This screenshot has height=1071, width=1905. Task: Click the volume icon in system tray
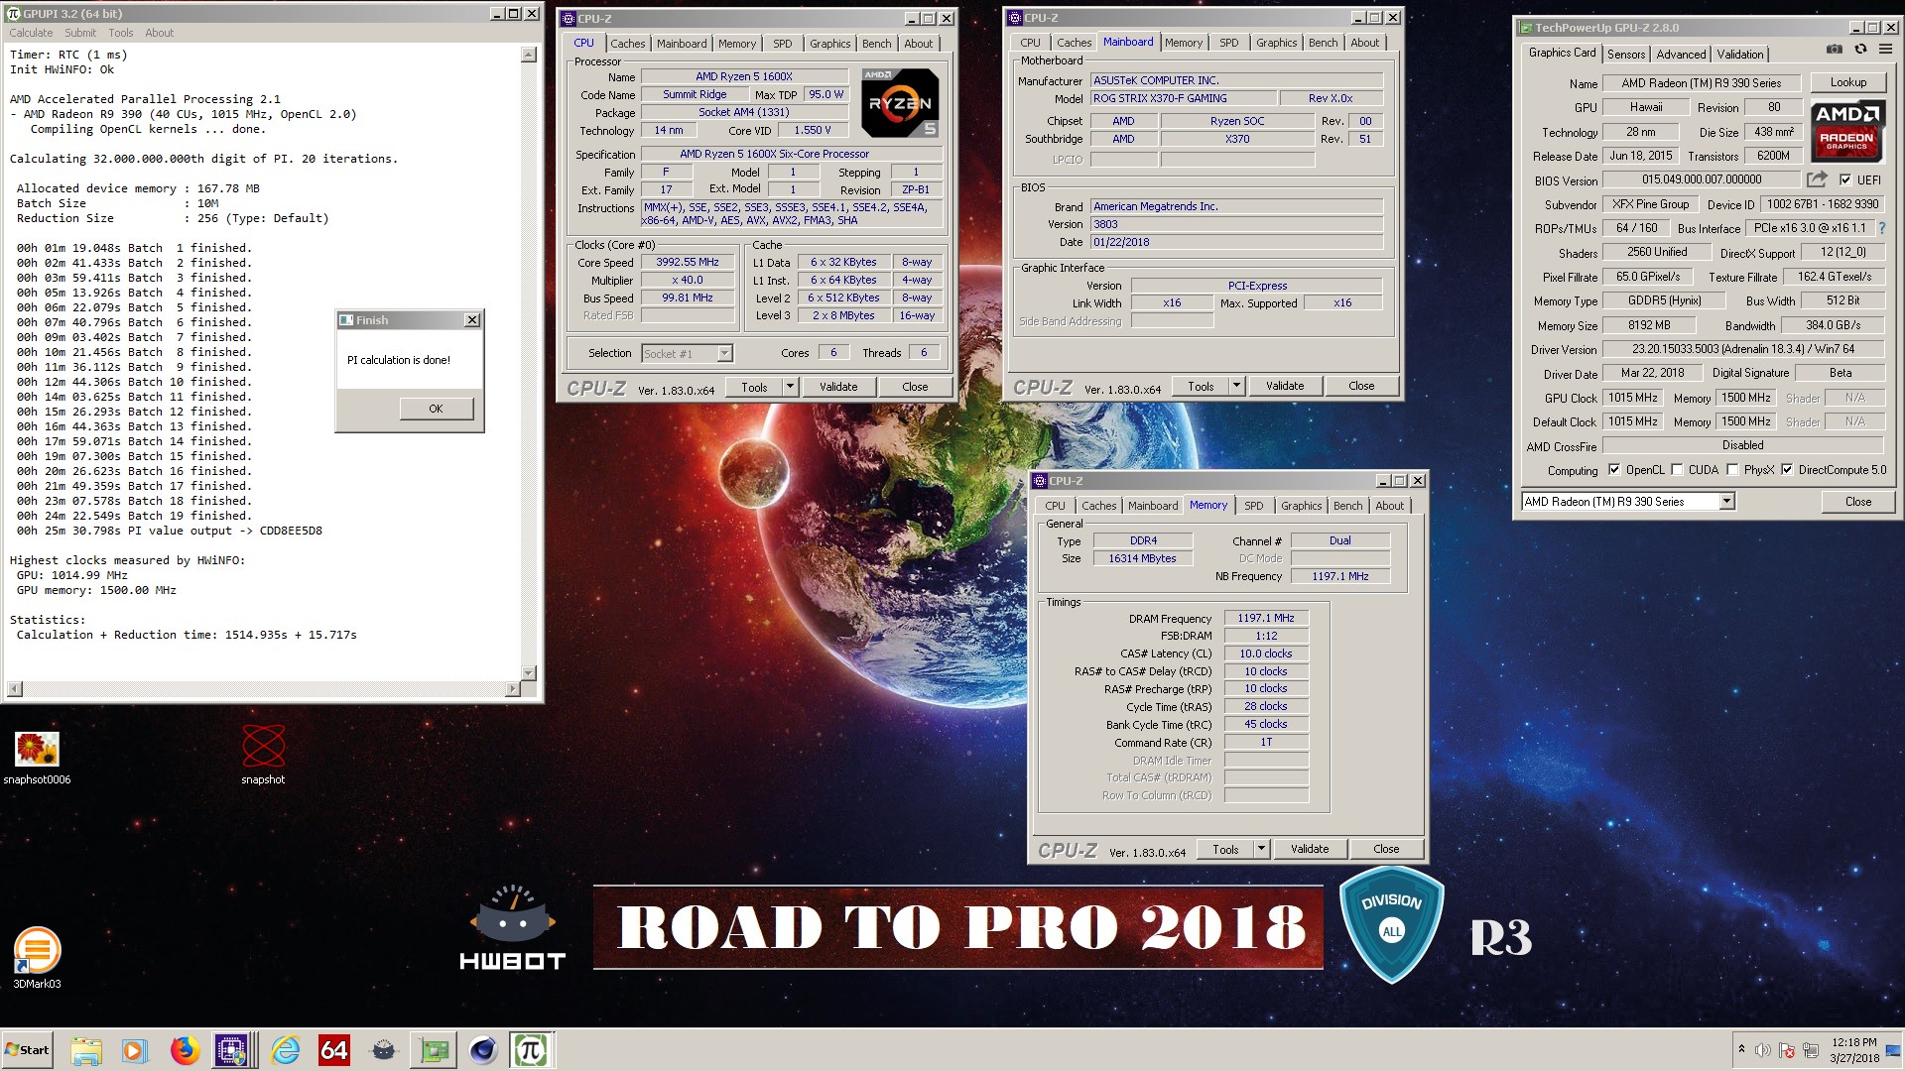1762,1050
